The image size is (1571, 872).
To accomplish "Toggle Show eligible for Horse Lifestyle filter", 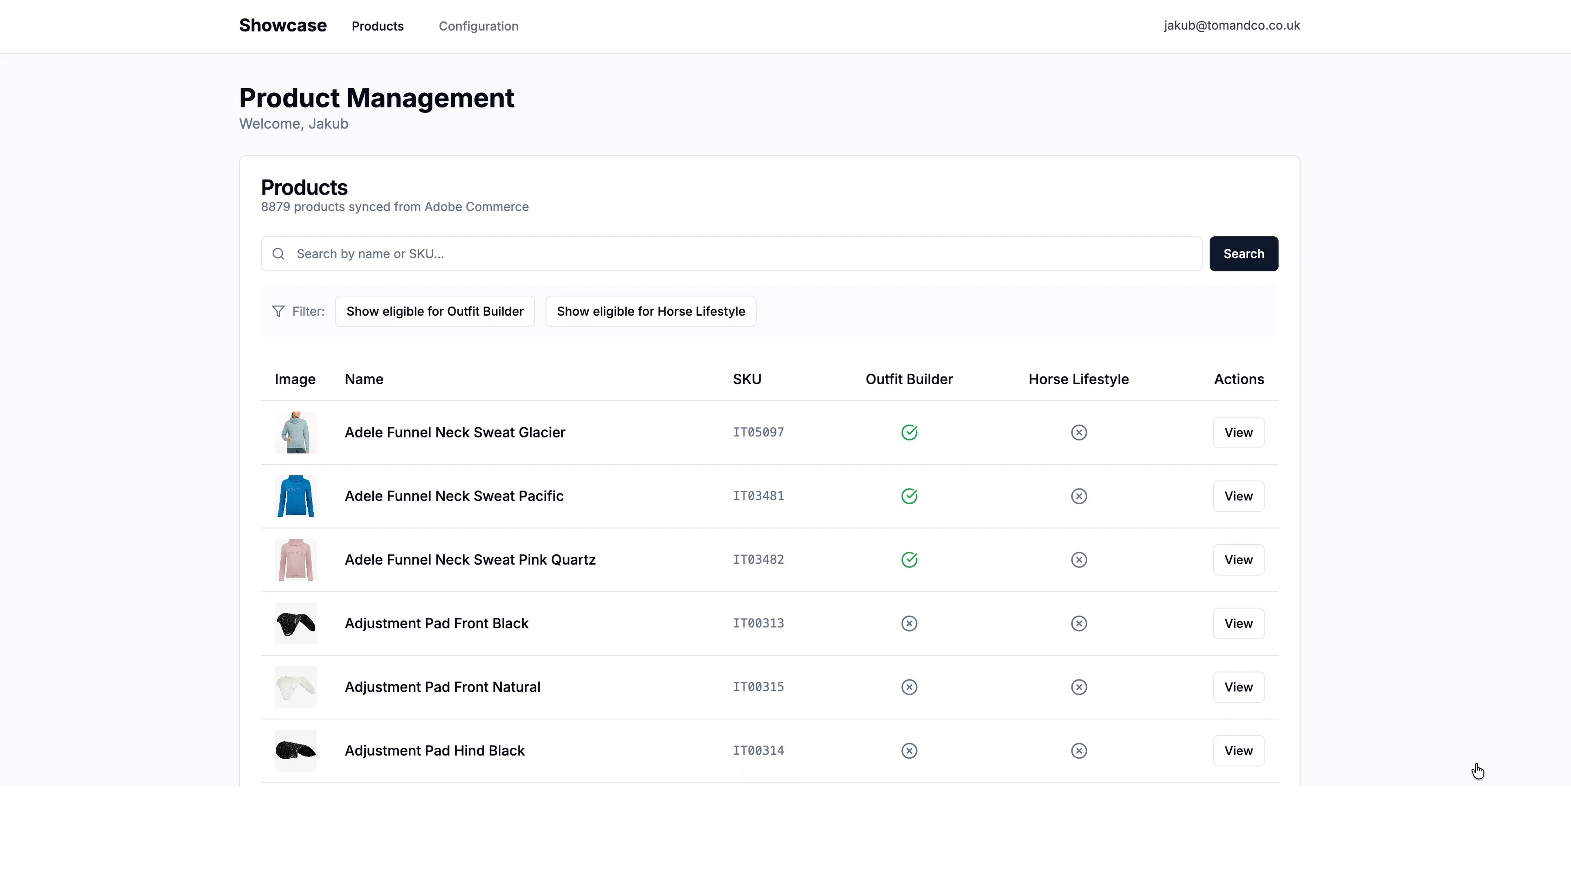I will coord(651,312).
